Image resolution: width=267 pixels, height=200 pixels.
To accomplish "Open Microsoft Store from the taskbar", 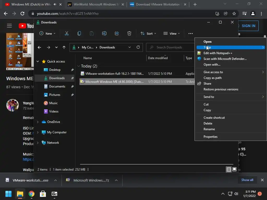I will coord(43,194).
